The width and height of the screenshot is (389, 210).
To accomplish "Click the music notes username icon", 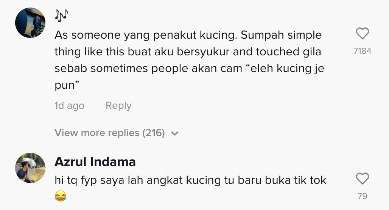I will point(61,14).
